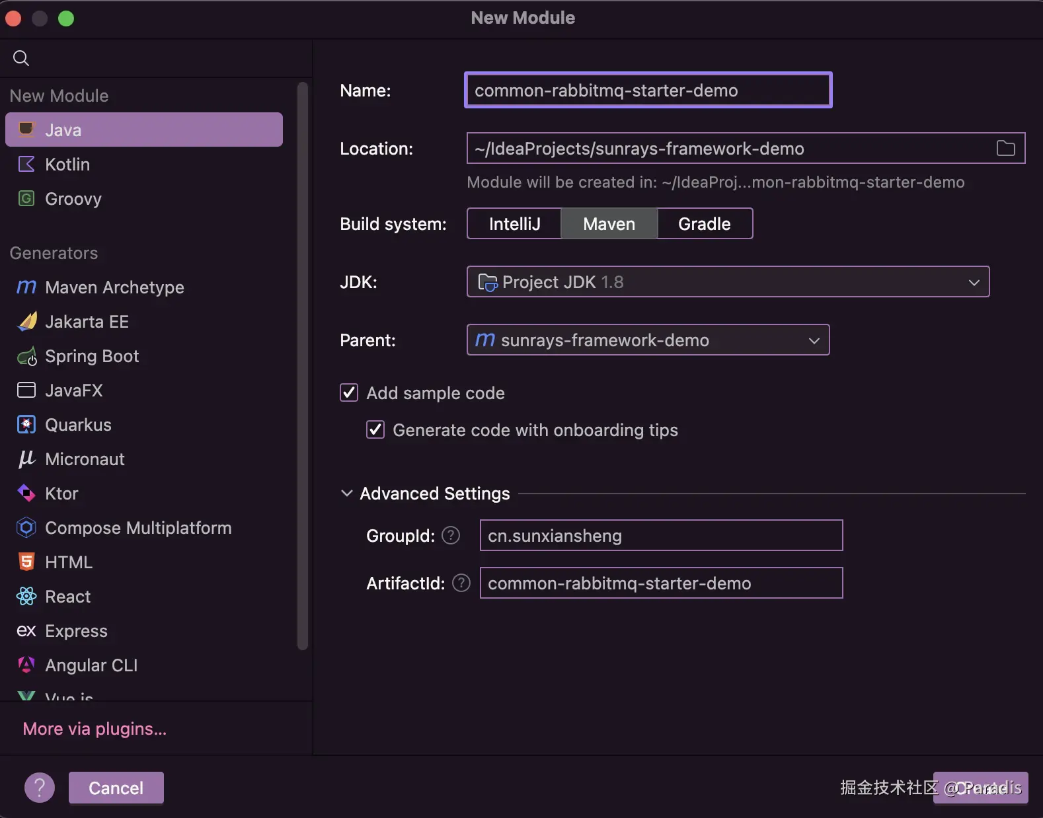Viewport: 1043px width, 818px height.
Task: Open More via plugins link
Action: coord(95,728)
